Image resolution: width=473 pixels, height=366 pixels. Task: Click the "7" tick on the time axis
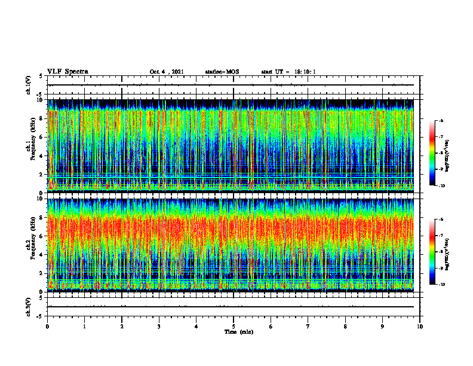(308, 327)
